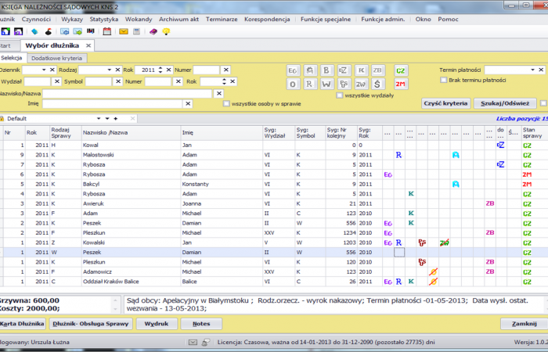This screenshot has width=548, height=352.
Task: Select the row with Malostowski
Action: [x=274, y=155]
